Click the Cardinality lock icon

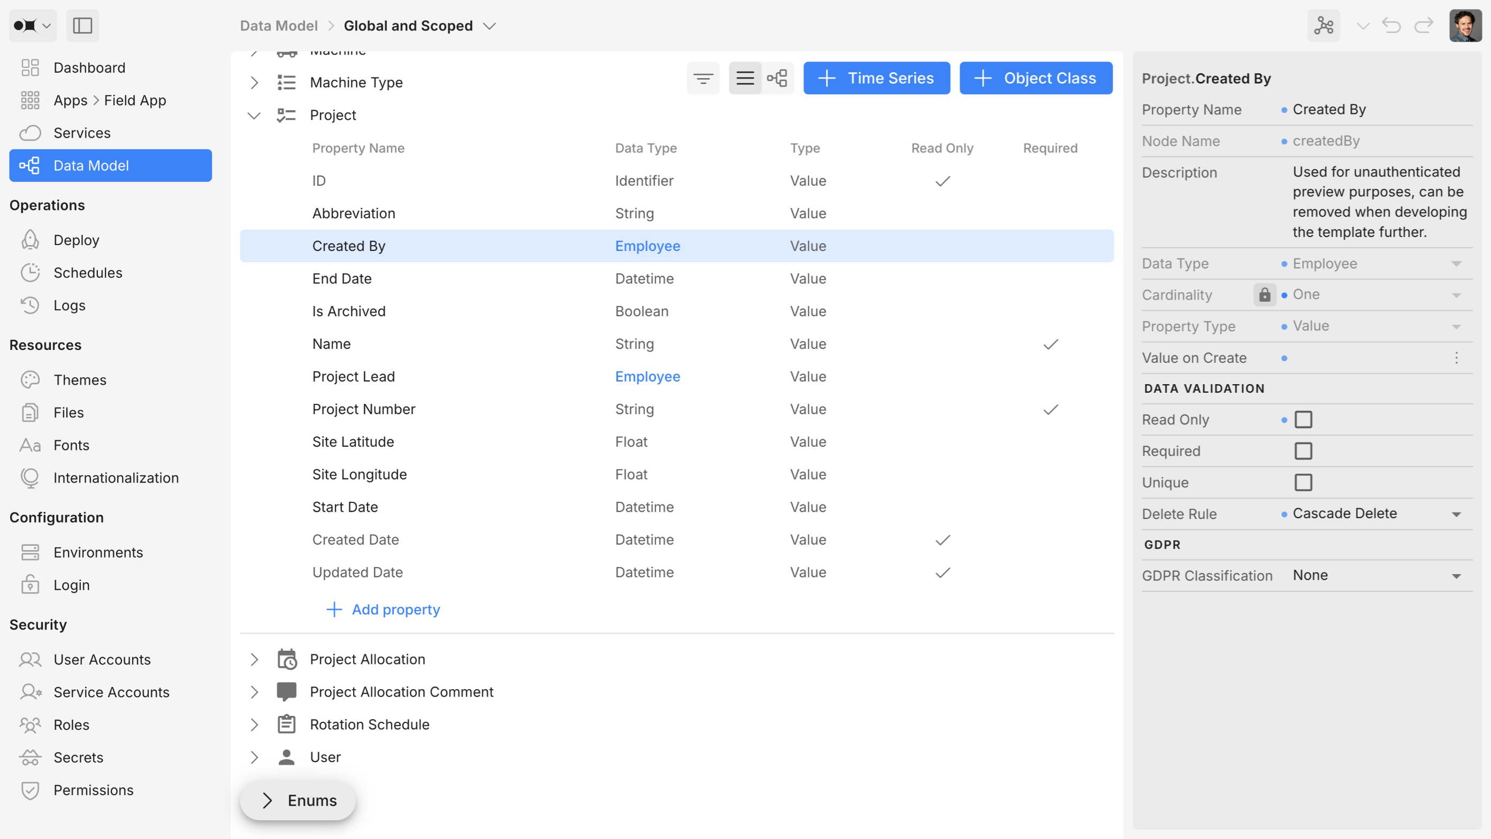pyautogui.click(x=1264, y=295)
